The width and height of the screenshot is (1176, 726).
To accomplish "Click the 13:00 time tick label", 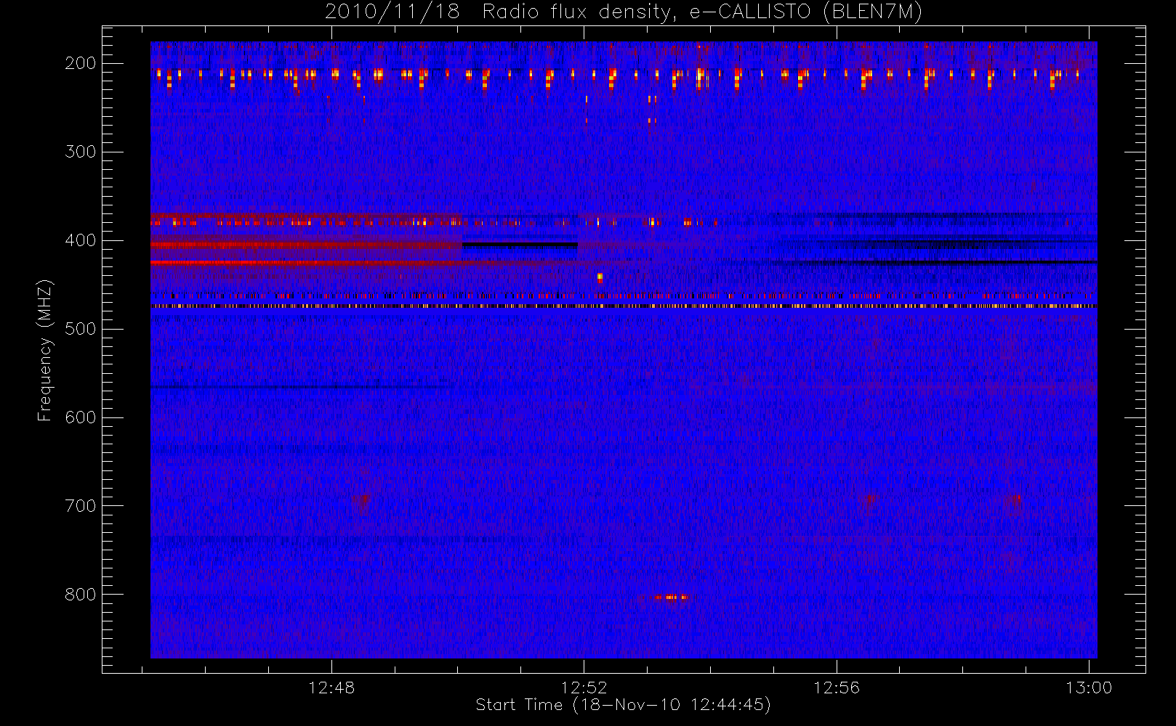I will coord(1089,688).
